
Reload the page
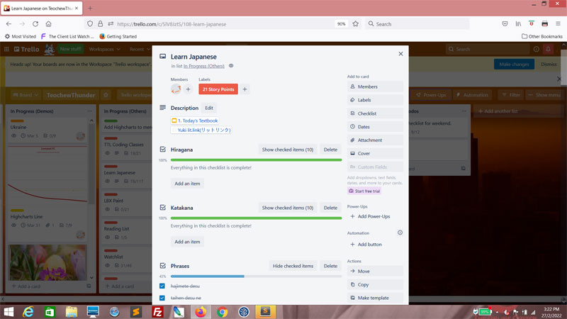coord(35,24)
